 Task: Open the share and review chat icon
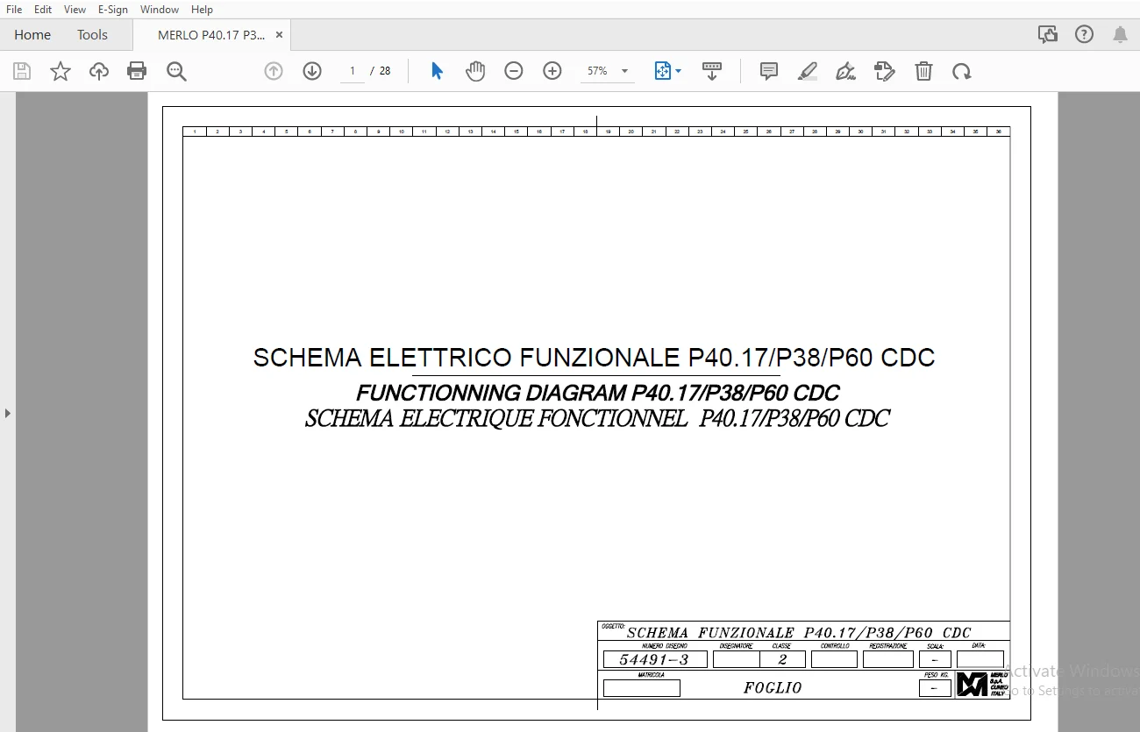coord(1048,34)
